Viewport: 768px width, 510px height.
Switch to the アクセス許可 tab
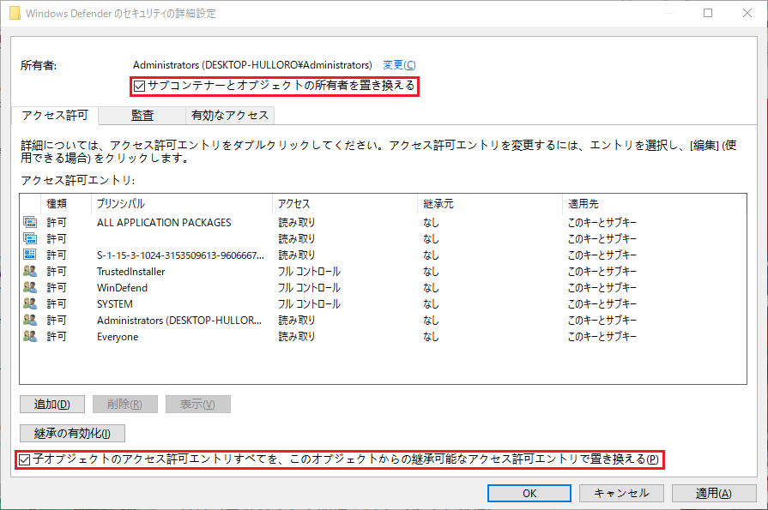coord(54,116)
